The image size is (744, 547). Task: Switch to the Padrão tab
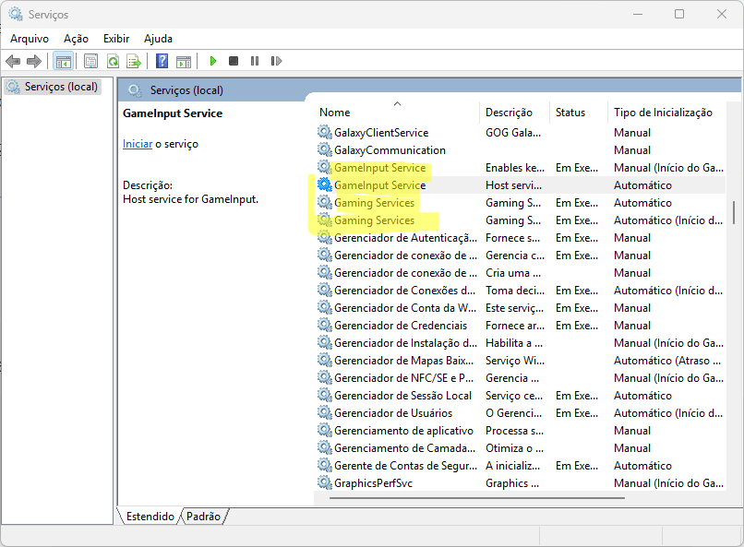[x=203, y=517]
